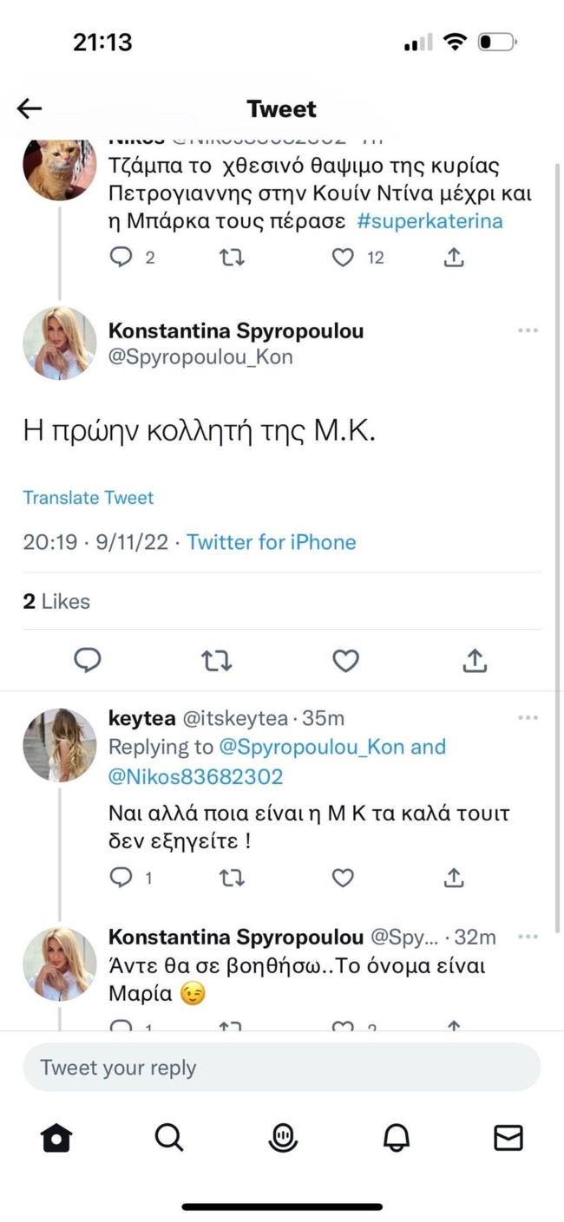Image resolution: width=564 pixels, height=1222 pixels.
Task: Reply to the main tweet via comment icon
Action: (x=88, y=661)
